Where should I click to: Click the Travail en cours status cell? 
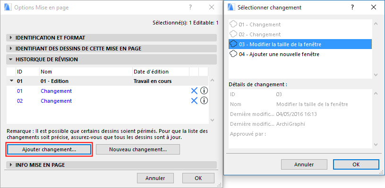point(152,81)
